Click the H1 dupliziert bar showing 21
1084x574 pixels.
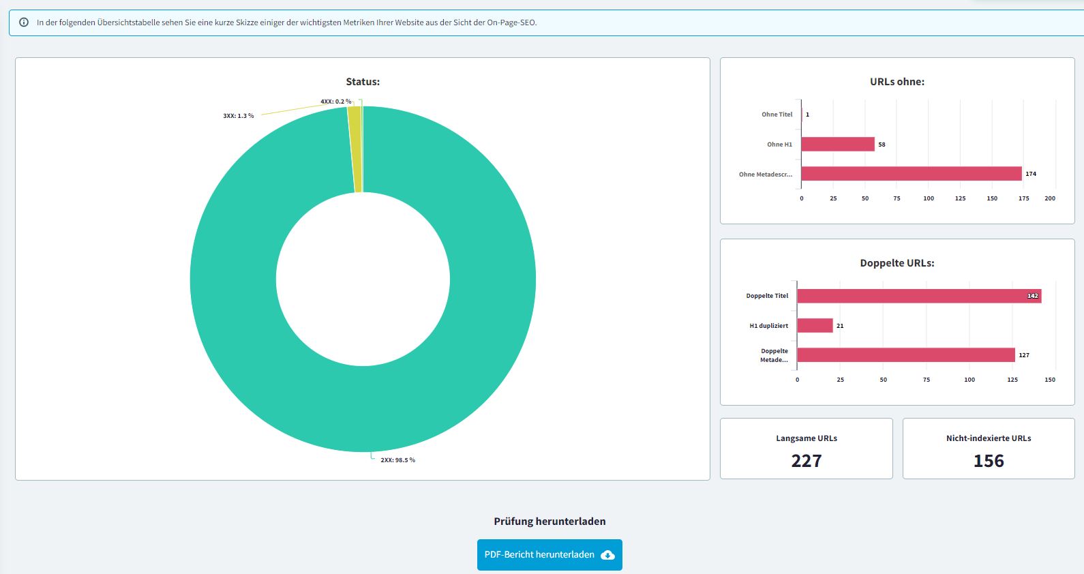pos(815,326)
